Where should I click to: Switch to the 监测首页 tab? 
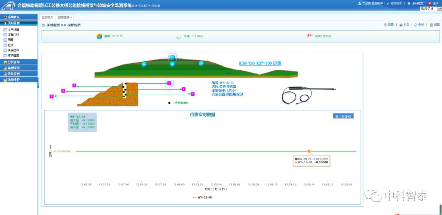[47, 18]
